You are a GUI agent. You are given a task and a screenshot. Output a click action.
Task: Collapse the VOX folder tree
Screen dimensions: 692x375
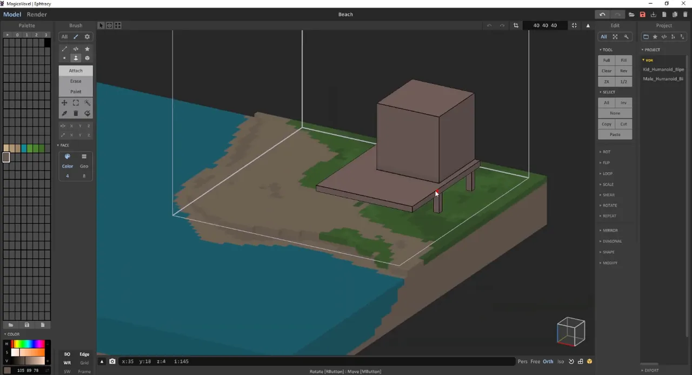click(648, 60)
